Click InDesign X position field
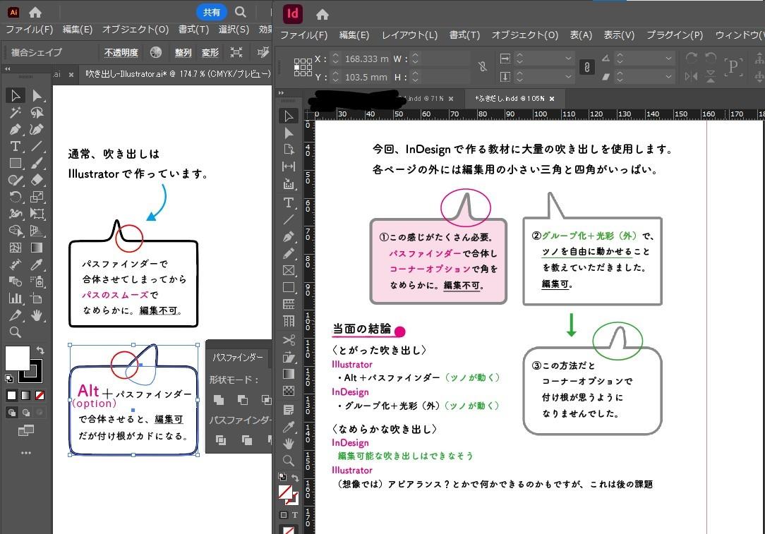The height and width of the screenshot is (534, 765). coord(366,59)
